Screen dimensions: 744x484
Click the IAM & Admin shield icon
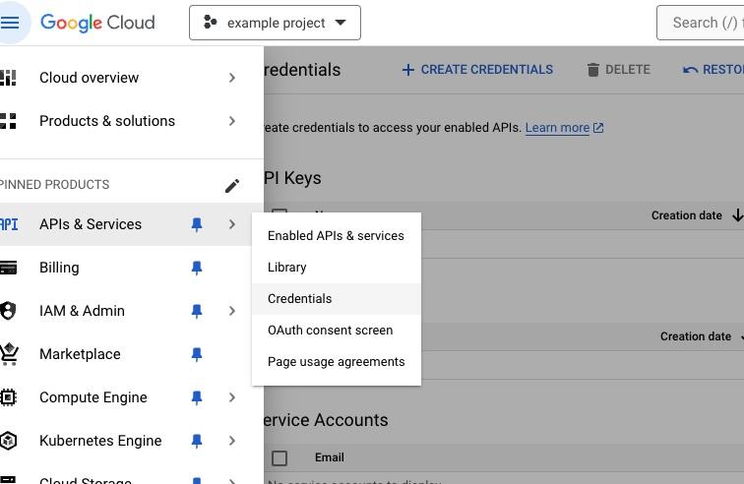pyautogui.click(x=8, y=311)
